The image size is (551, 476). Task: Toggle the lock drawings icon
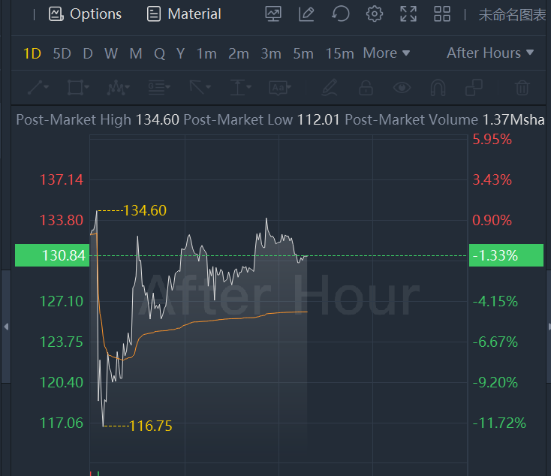pos(366,88)
